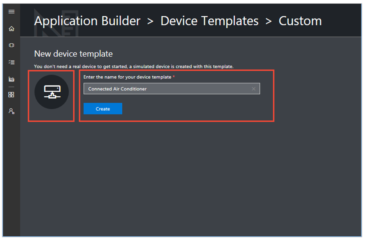Open Administration user icon in sidebar
Screen dimensions: 365x242
click(x=11, y=111)
